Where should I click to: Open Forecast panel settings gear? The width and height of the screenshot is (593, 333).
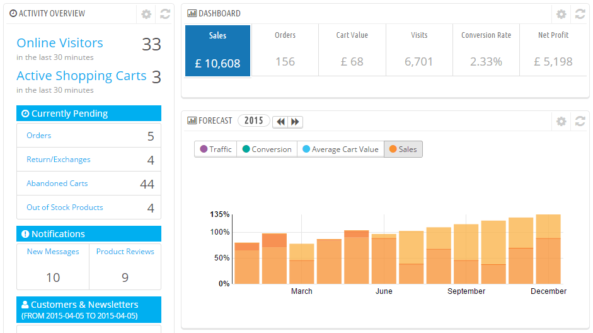[x=561, y=122]
